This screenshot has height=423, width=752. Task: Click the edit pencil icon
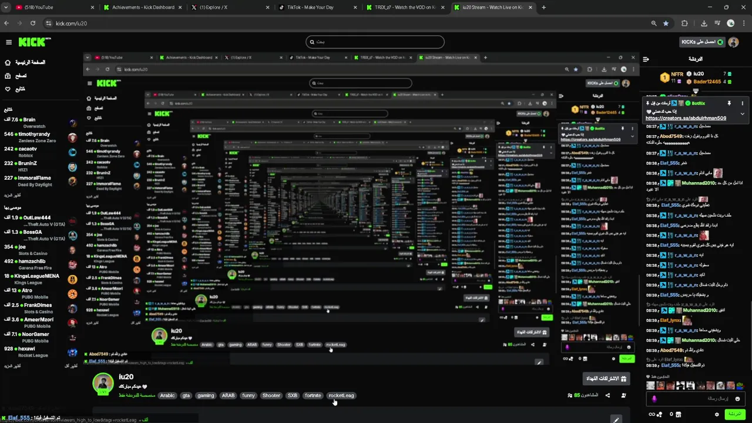coord(616,419)
